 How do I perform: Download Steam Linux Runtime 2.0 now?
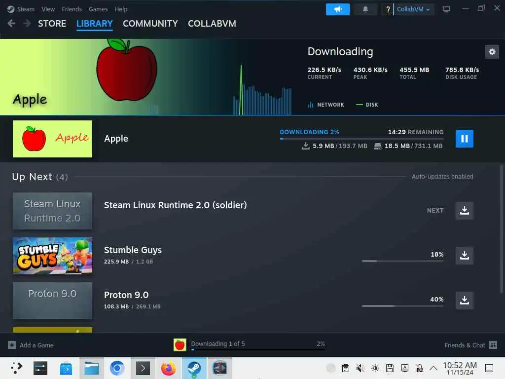tap(464, 210)
